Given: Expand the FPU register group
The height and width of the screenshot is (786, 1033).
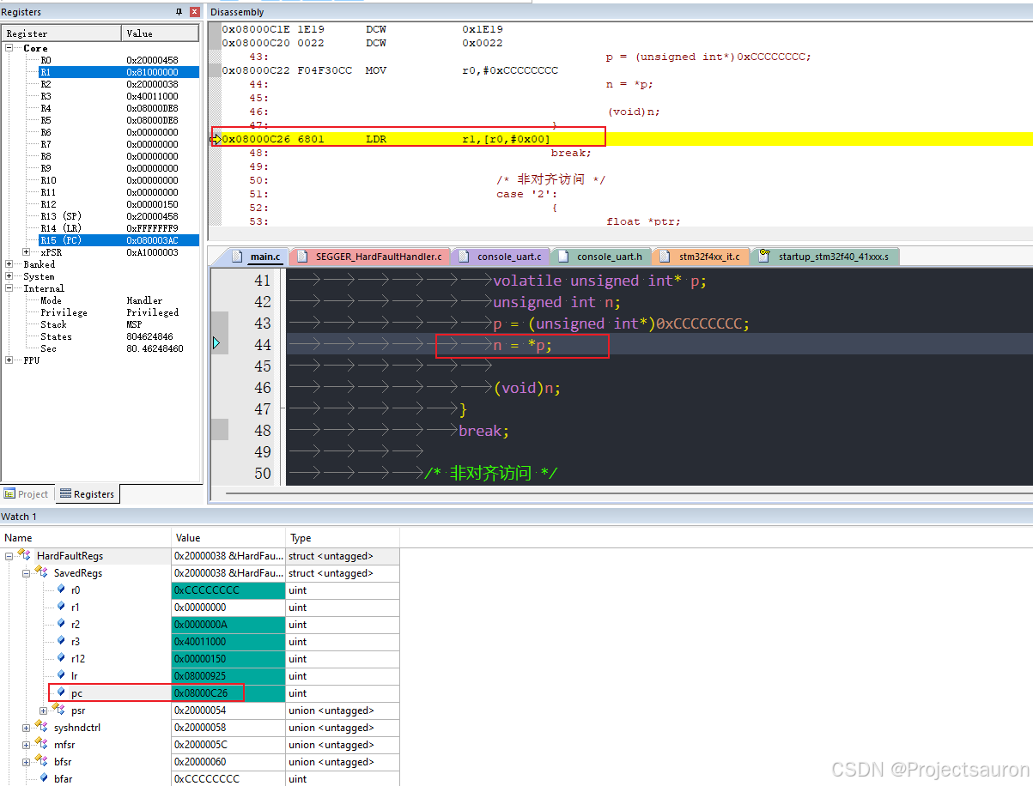Looking at the screenshot, I should [x=9, y=360].
